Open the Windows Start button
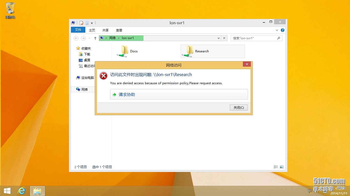This screenshot has width=350, height=196. pyautogui.click(x=7, y=191)
